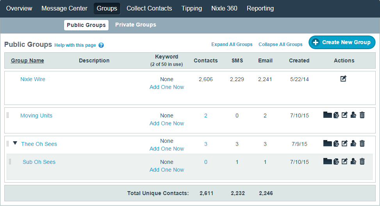Click drag handle of Moving Units row

point(8,115)
